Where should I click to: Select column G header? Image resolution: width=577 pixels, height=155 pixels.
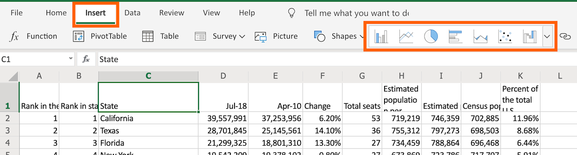(x=362, y=76)
